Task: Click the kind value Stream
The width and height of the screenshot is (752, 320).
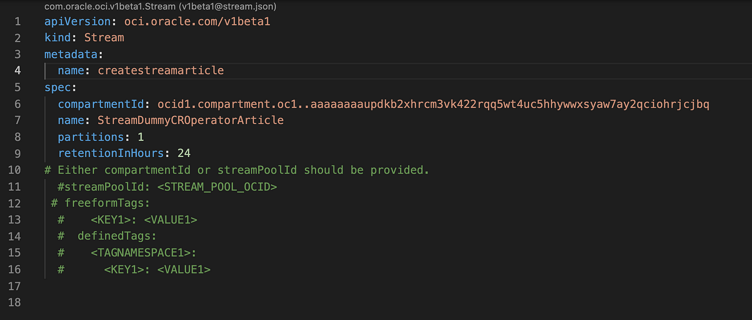Action: point(104,38)
